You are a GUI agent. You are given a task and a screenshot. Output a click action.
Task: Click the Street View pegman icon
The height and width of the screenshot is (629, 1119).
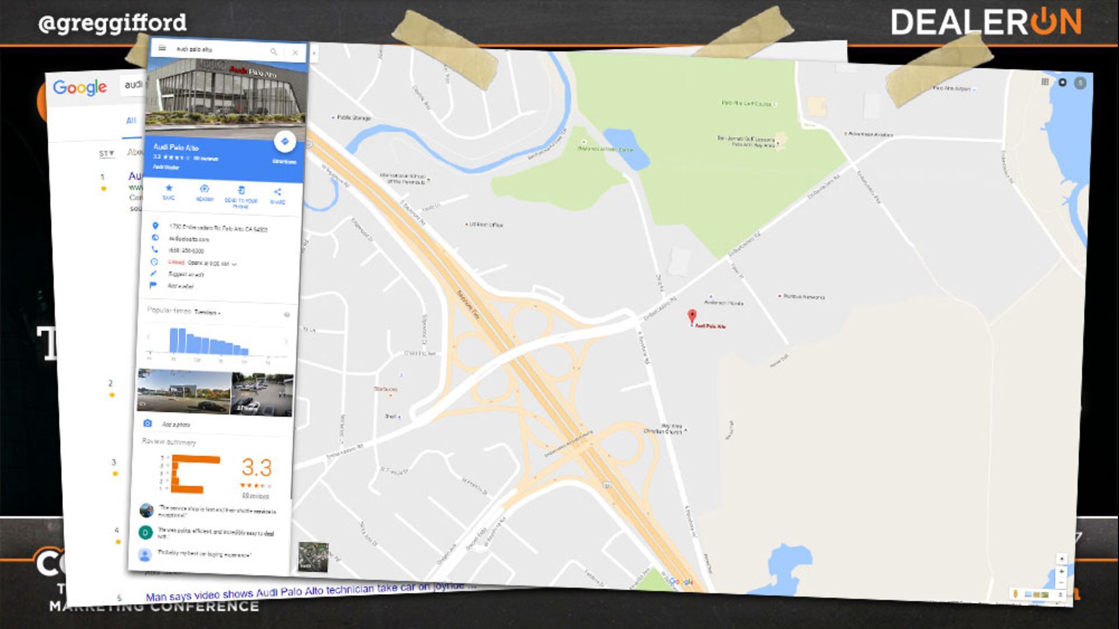point(1015,593)
